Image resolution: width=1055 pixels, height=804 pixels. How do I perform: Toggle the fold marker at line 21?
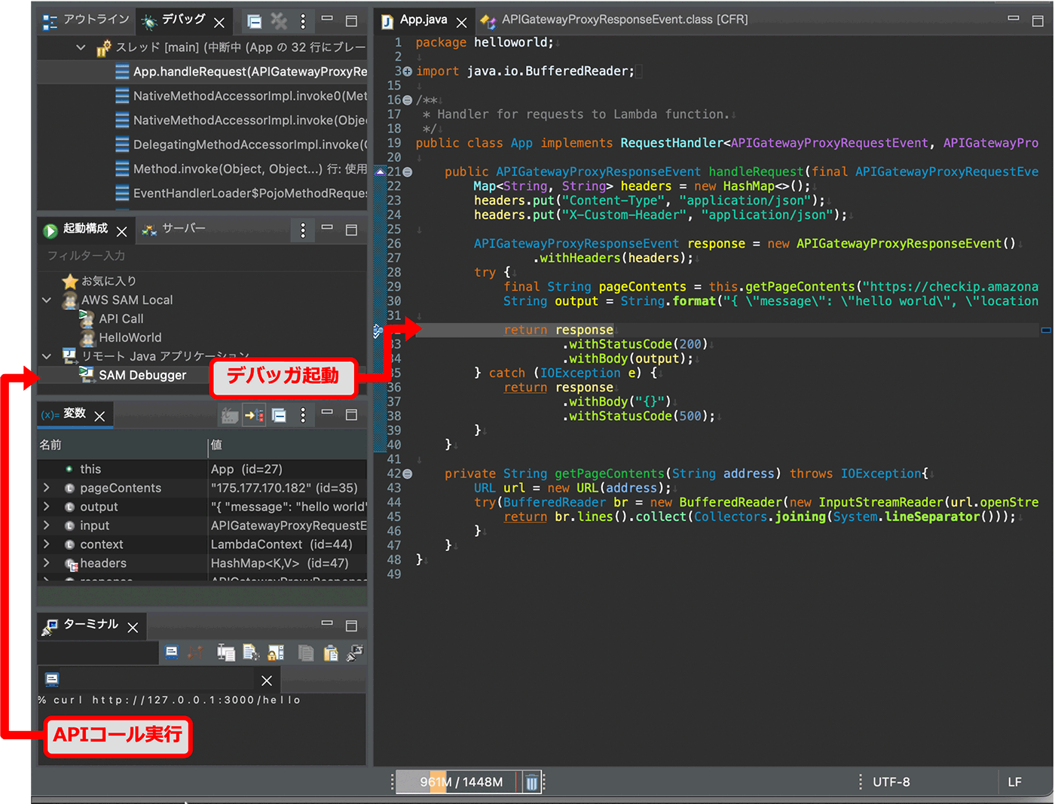[408, 172]
